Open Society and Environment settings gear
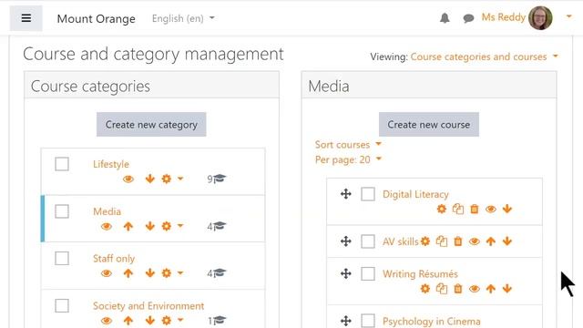Image resolution: width=583 pixels, height=328 pixels. [x=167, y=321]
